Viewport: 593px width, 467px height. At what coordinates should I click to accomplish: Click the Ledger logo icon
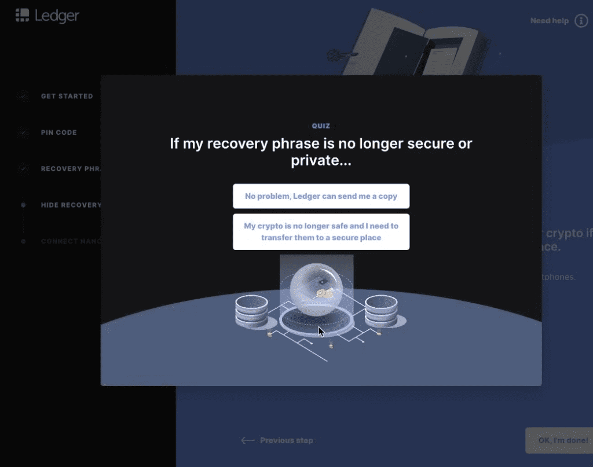(23, 15)
